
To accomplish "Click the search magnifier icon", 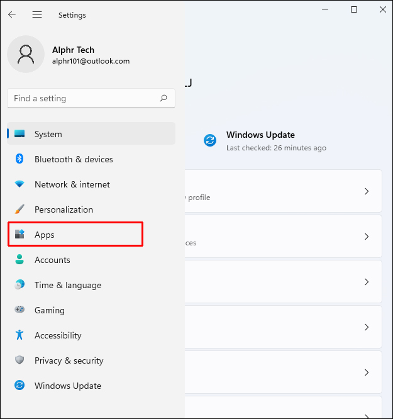I will pyautogui.click(x=163, y=98).
